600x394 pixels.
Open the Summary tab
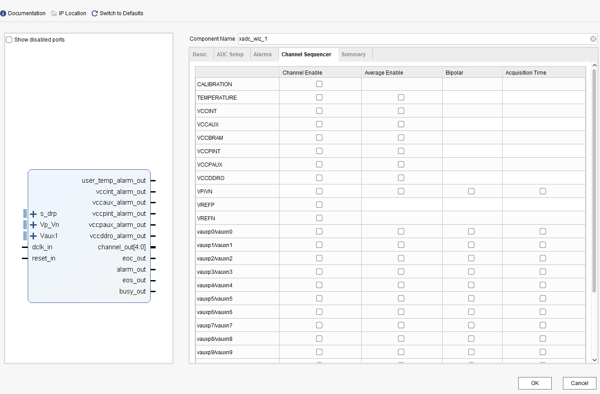353,54
